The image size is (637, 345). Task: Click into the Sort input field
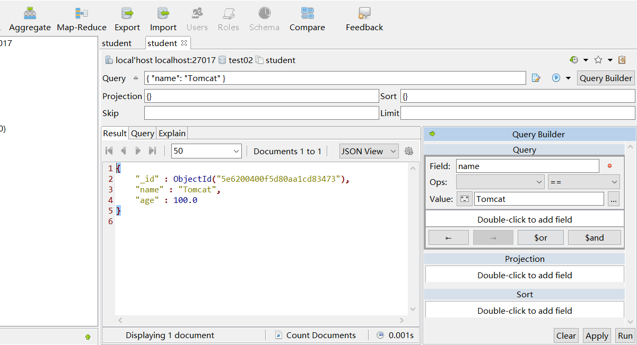coord(518,96)
